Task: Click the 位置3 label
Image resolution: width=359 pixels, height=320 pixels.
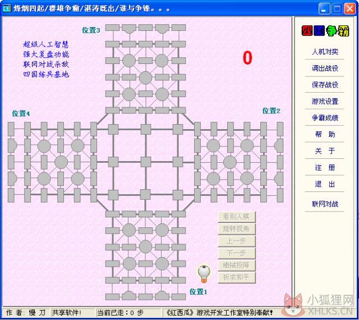Action: tap(91, 30)
